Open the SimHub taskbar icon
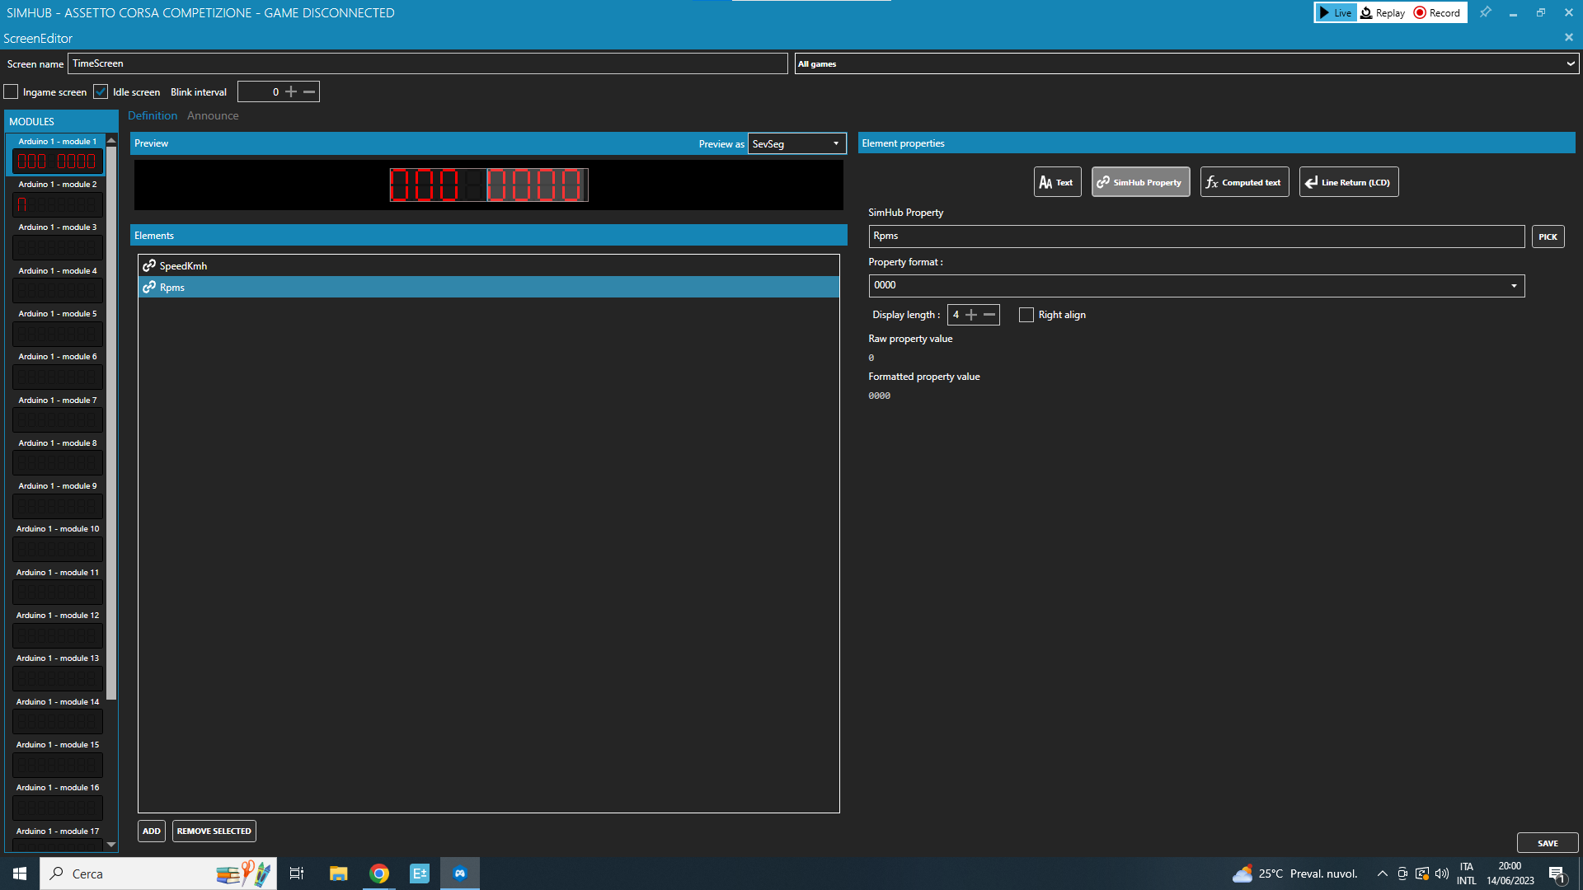Viewport: 1583px width, 890px height. (460, 874)
